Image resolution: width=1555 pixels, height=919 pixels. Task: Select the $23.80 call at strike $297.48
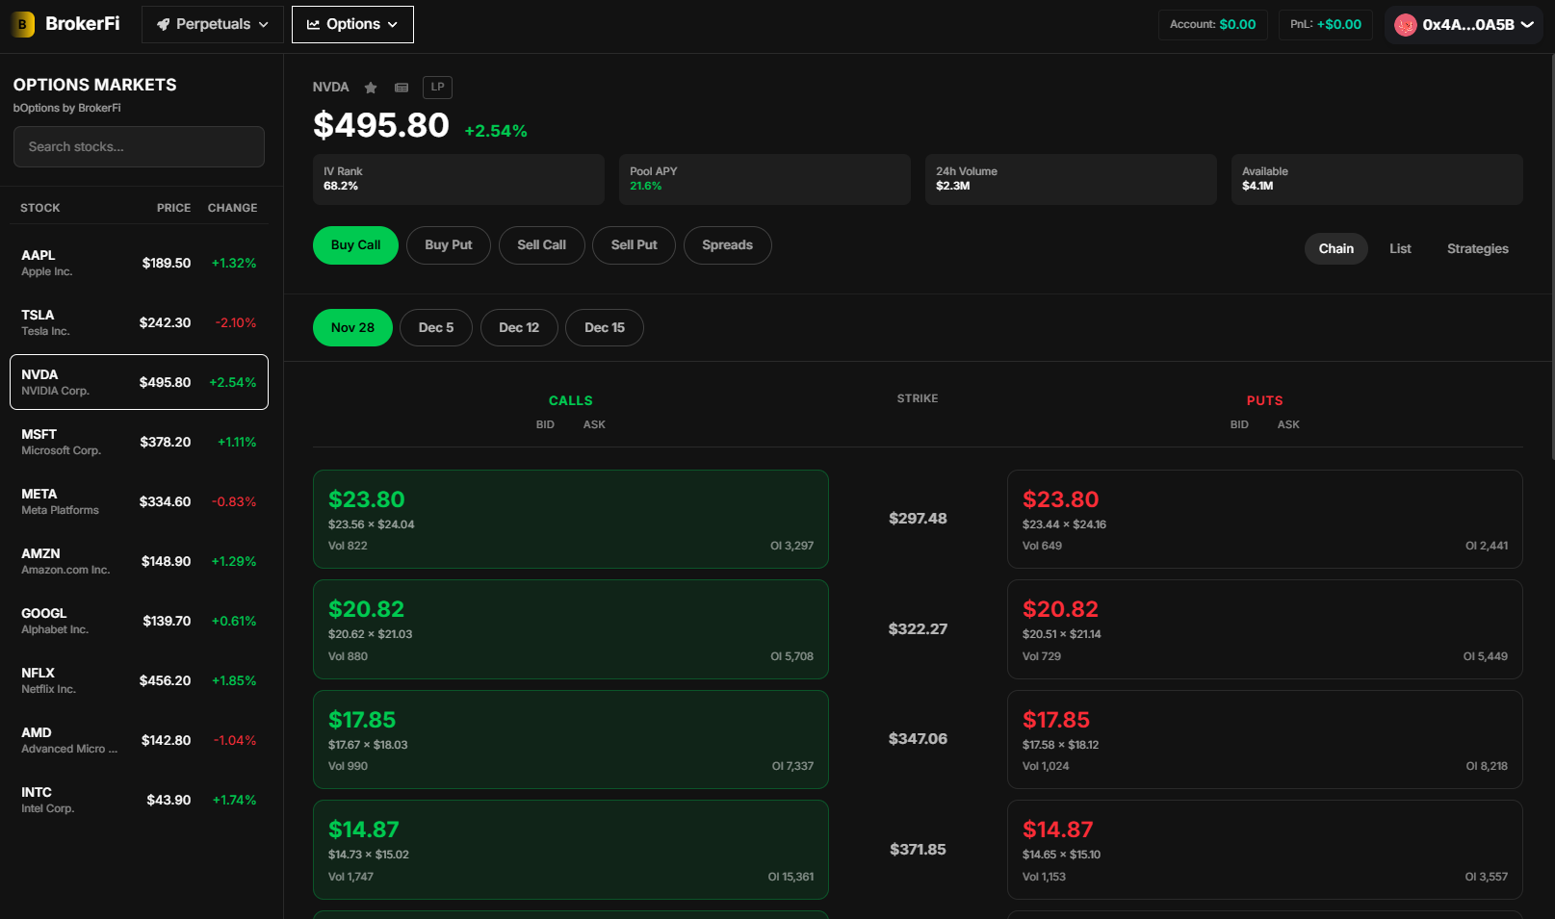pos(570,519)
